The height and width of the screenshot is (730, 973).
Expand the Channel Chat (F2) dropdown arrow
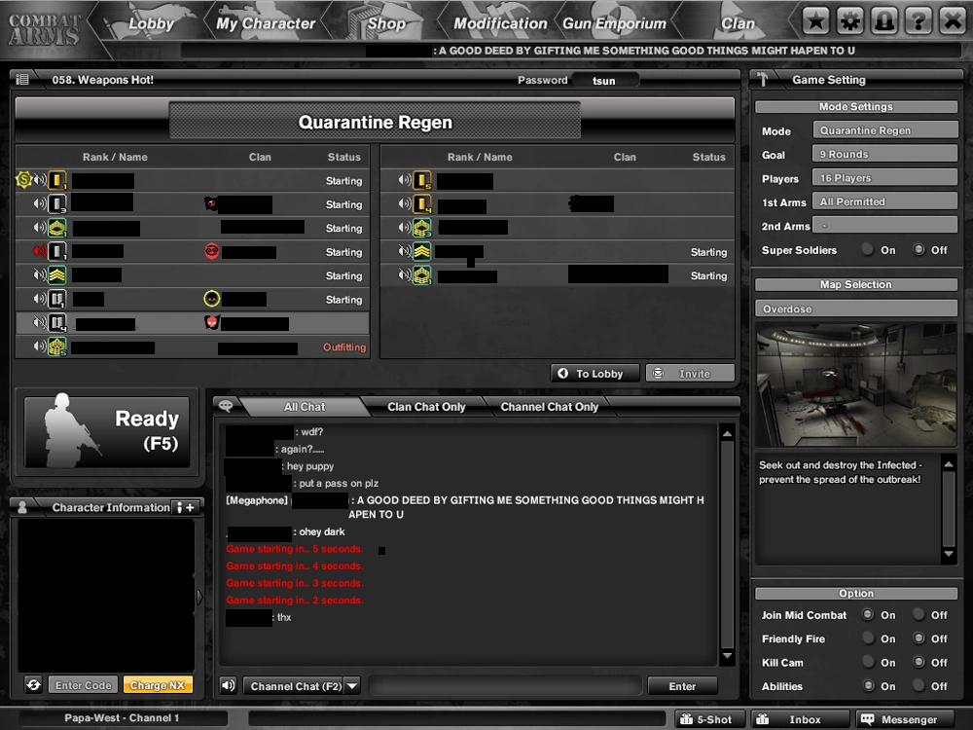coord(352,686)
